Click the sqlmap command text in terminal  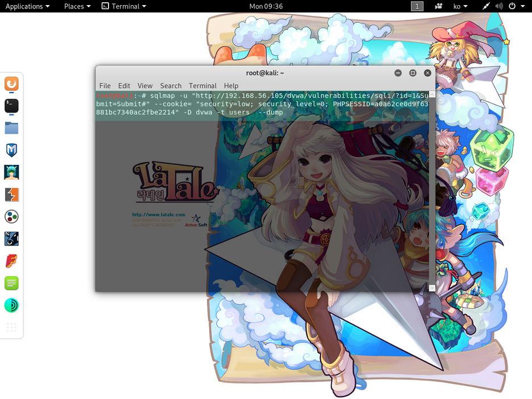point(262,104)
